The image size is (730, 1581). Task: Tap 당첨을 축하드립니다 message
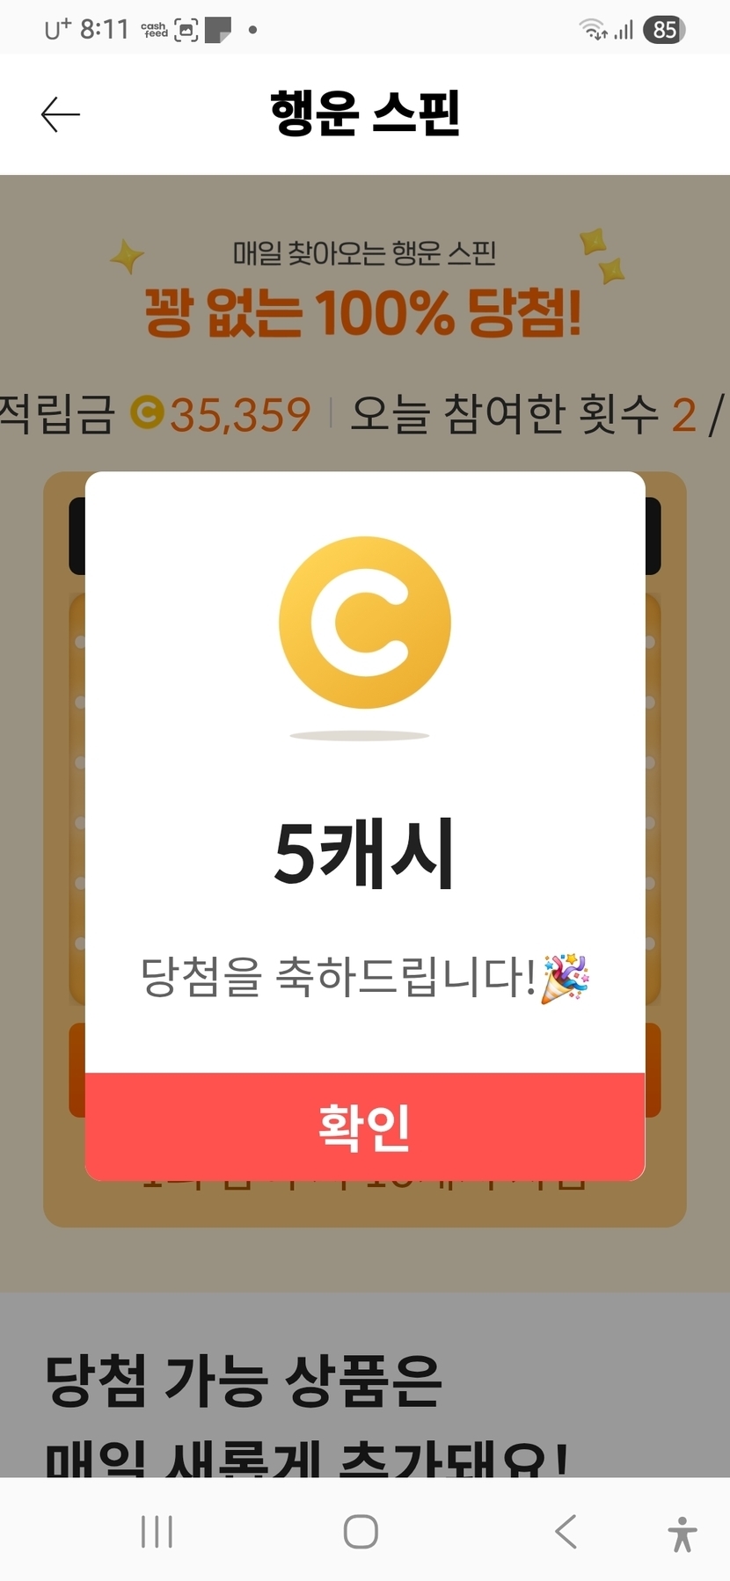[x=339, y=977]
